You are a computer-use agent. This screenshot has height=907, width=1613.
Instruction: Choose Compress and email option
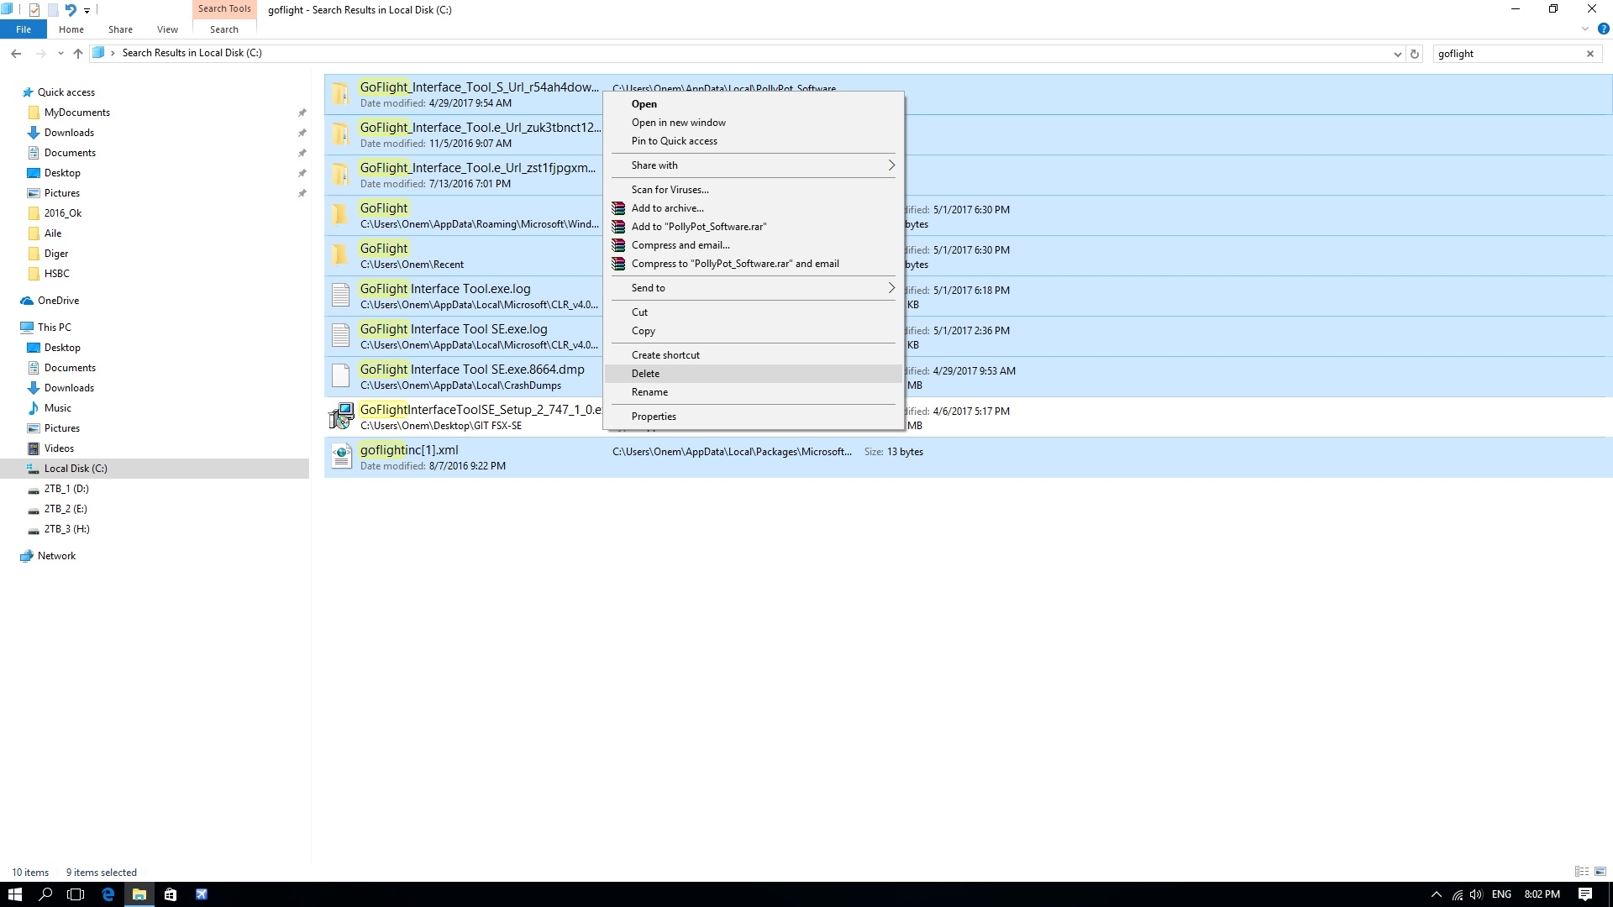click(x=753, y=245)
